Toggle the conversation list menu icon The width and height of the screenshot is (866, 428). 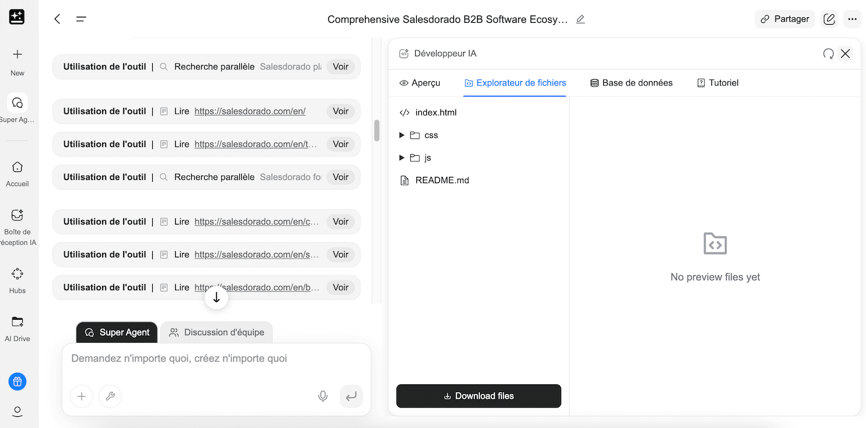click(x=81, y=19)
